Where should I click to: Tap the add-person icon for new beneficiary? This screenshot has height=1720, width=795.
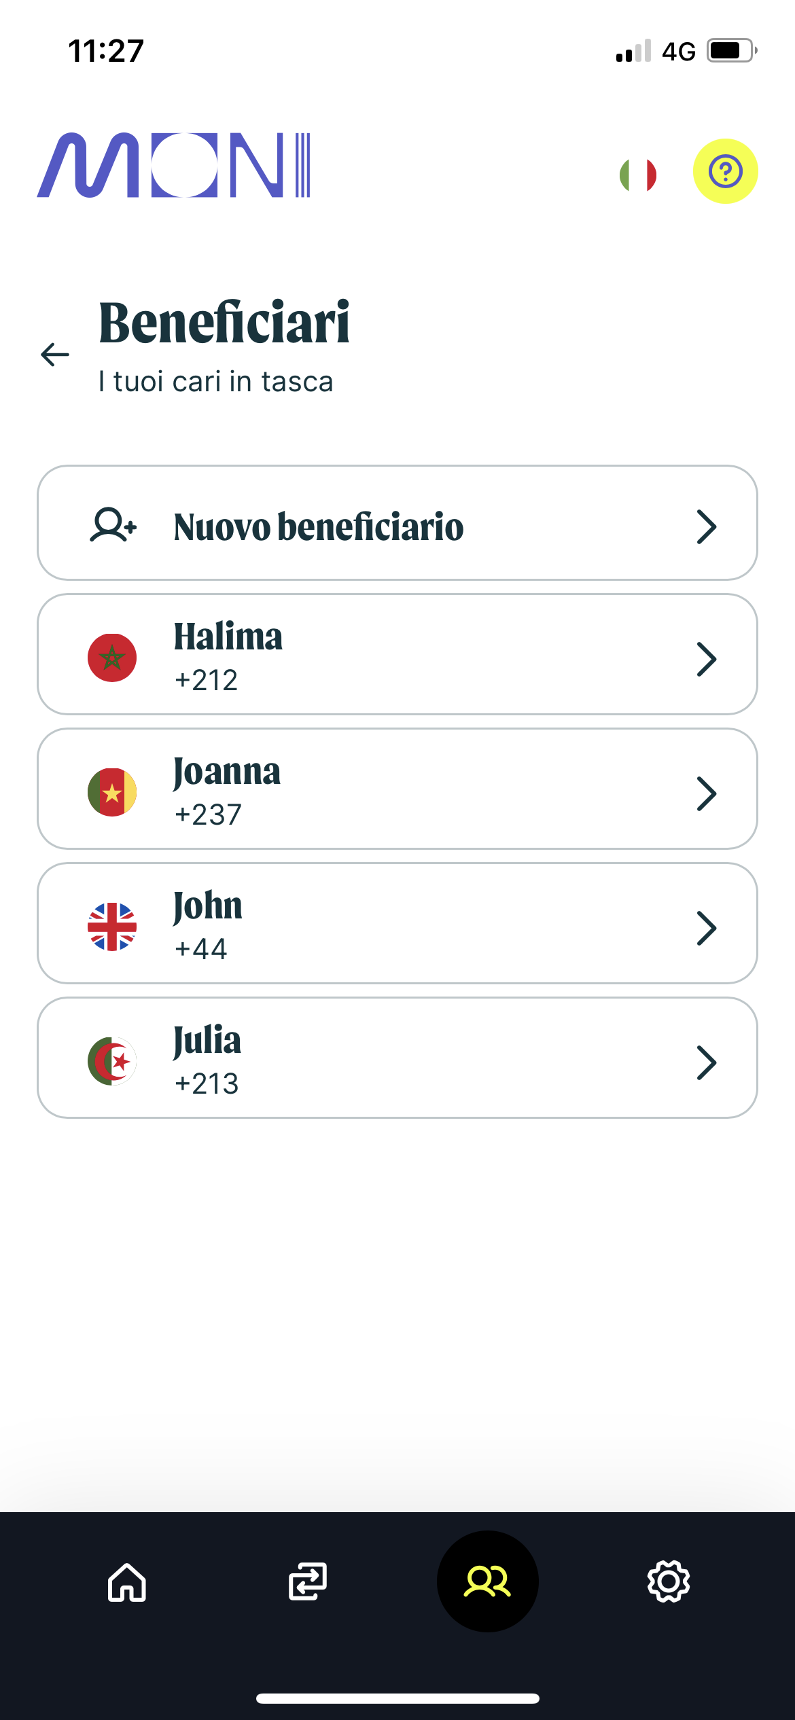pos(113,525)
